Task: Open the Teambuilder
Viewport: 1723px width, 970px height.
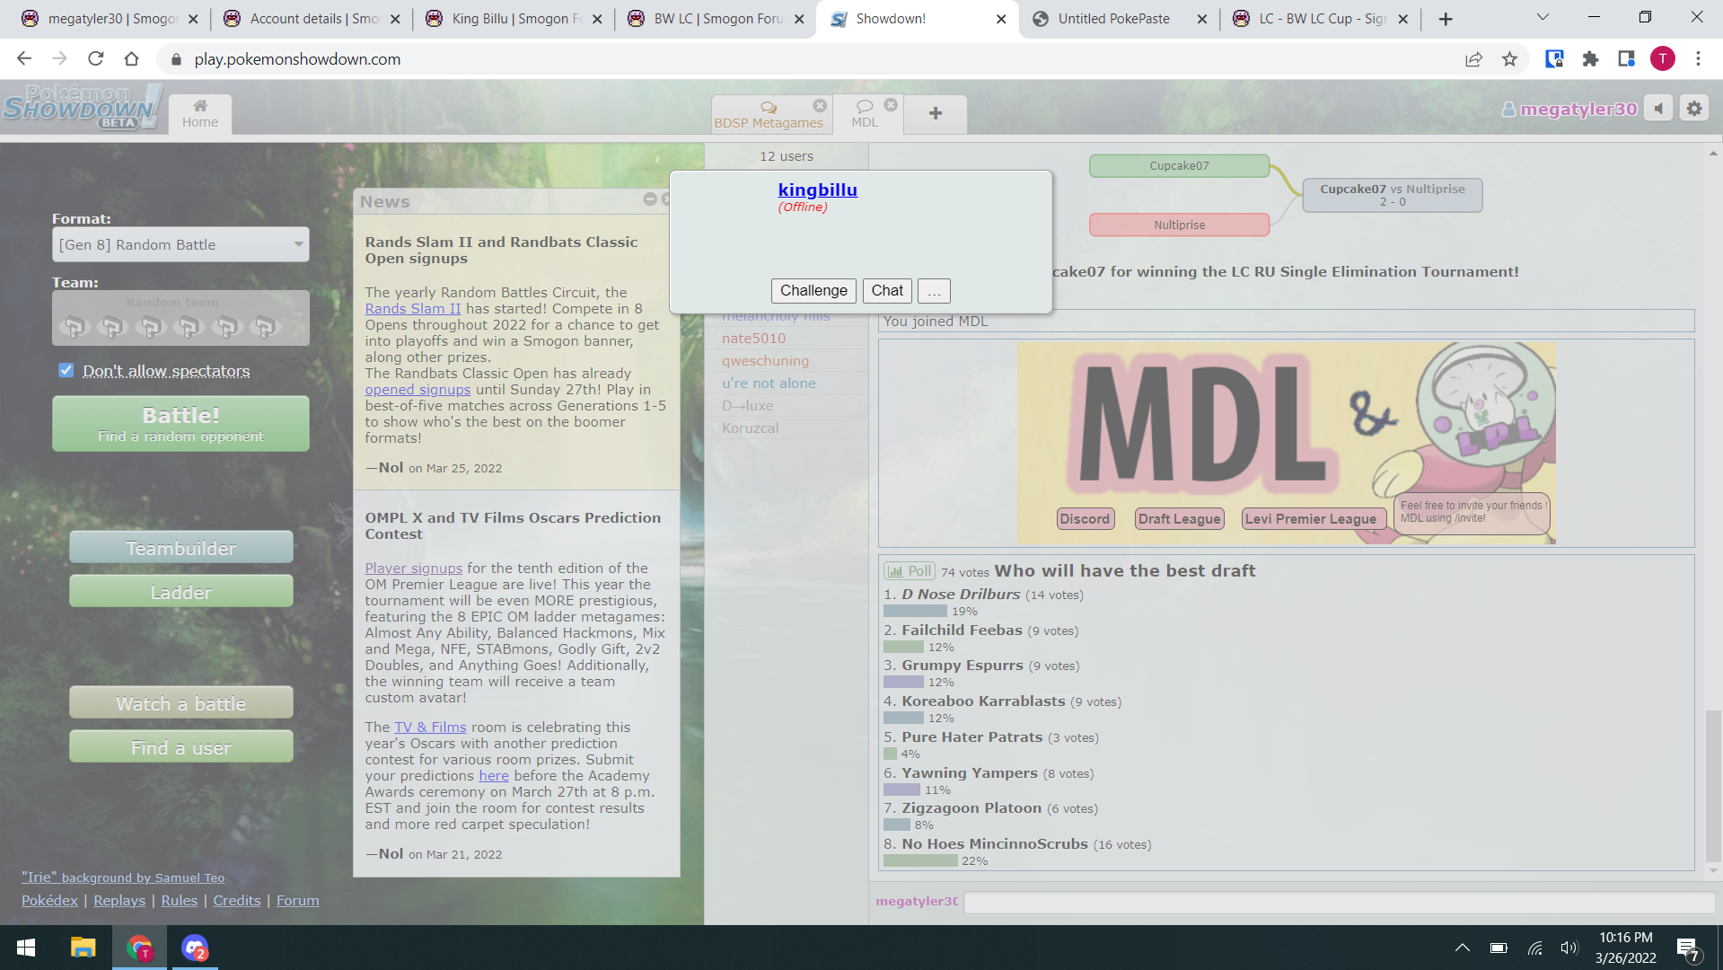Action: tap(180, 548)
